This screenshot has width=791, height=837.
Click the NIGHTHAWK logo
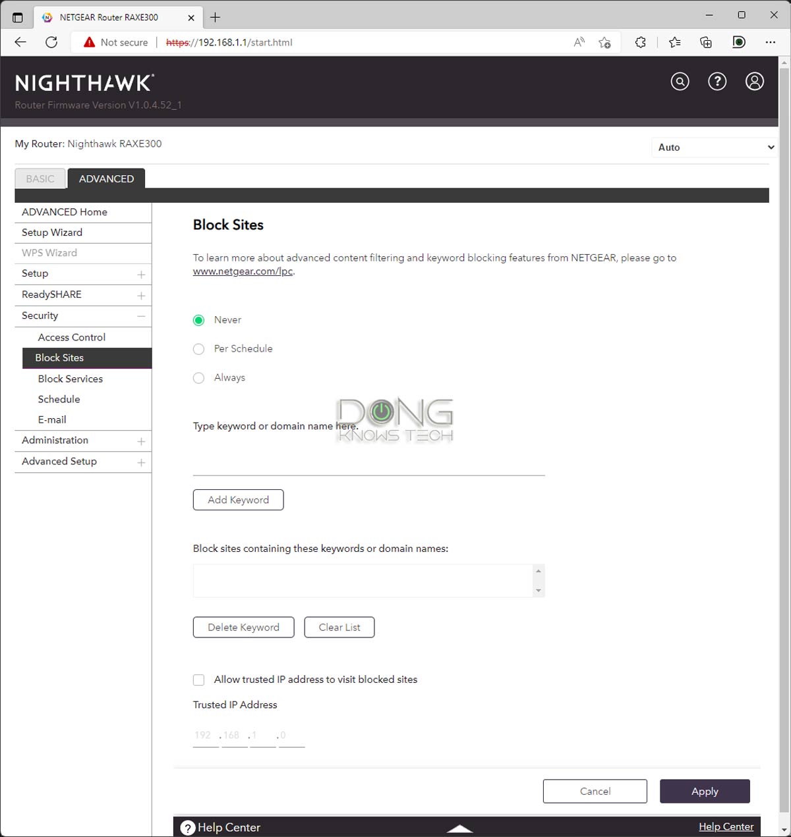coord(85,83)
